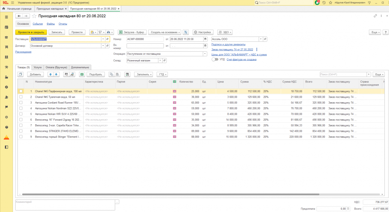Screen dimensions: 389x212
Task: Toggle the УПД switch
Action: [215, 59]
